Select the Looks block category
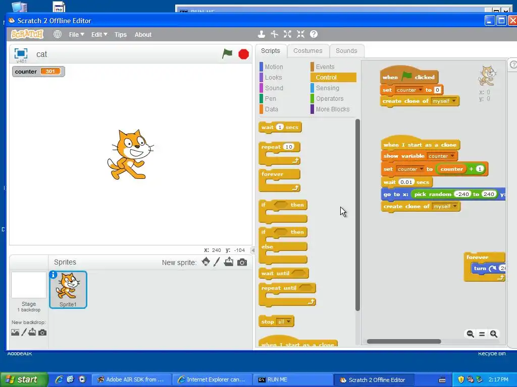Screen dimensions: 517x387 [273, 77]
